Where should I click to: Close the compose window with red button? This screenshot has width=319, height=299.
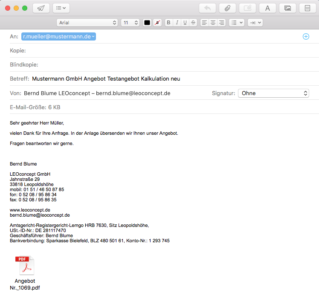tap(8, 8)
